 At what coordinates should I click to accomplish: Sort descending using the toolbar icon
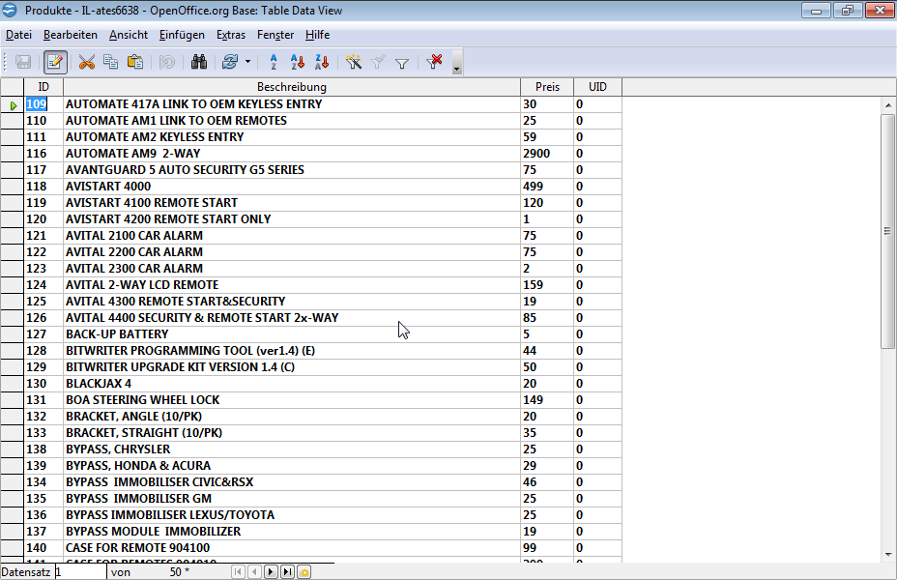[322, 62]
